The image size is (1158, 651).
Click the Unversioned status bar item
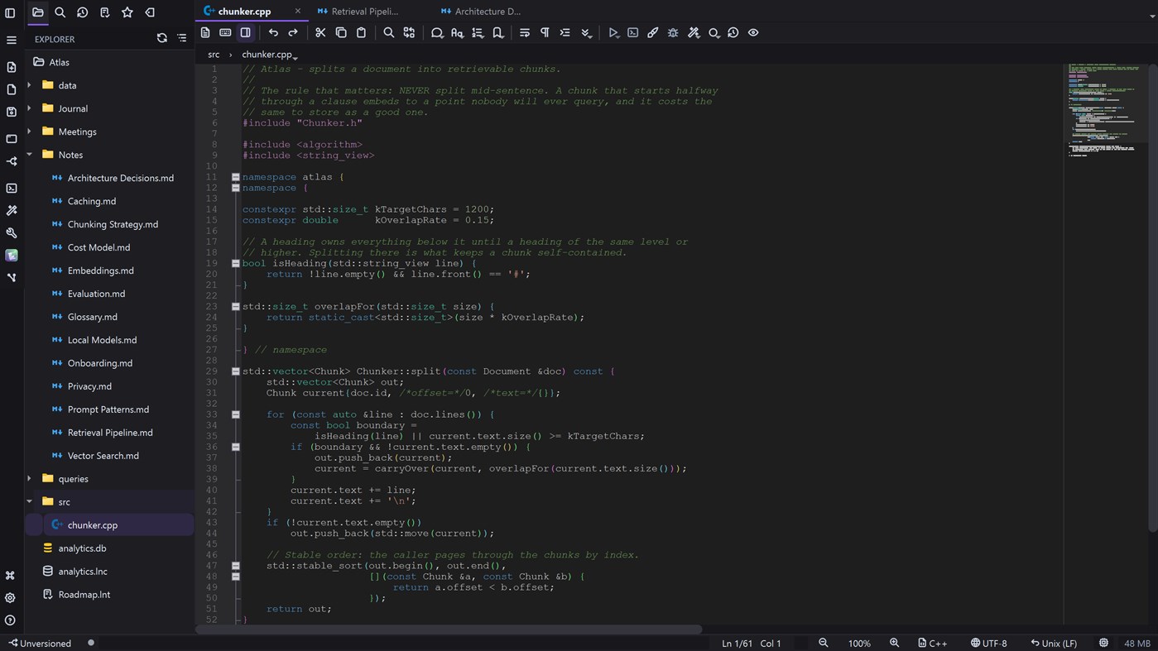pyautogui.click(x=39, y=643)
